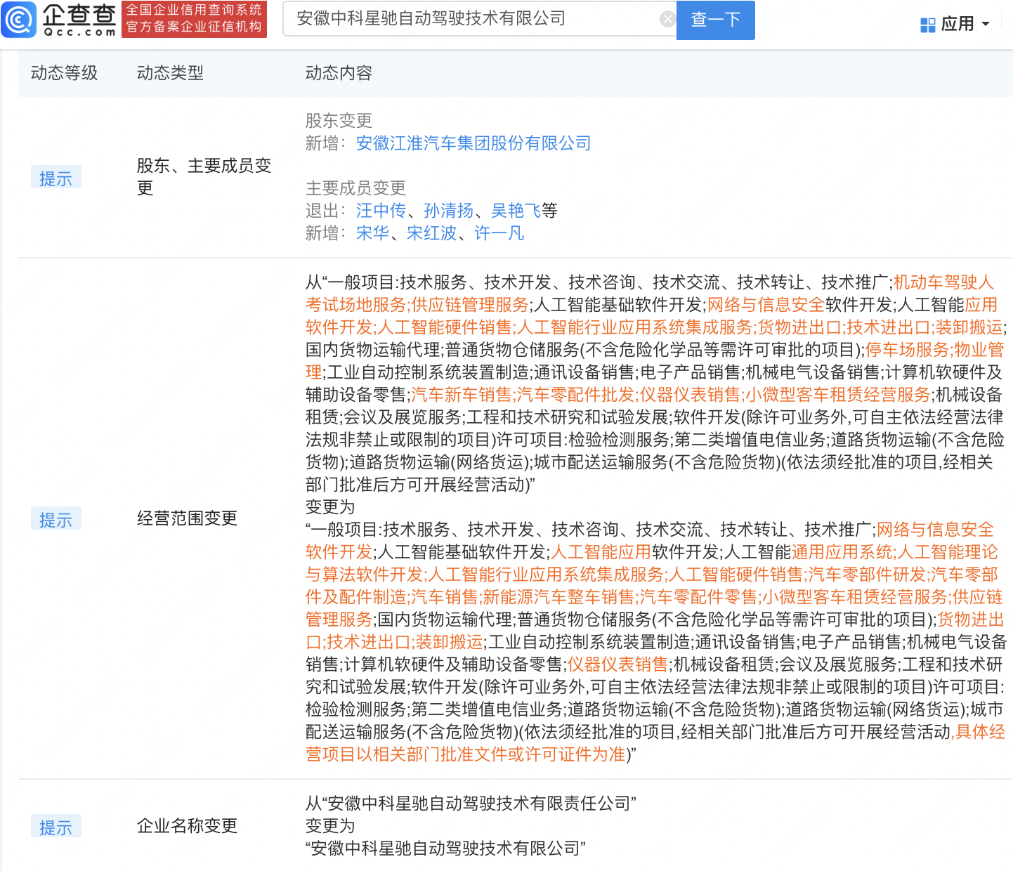
Task: Open the 宋红波 person link
Action: [431, 233]
